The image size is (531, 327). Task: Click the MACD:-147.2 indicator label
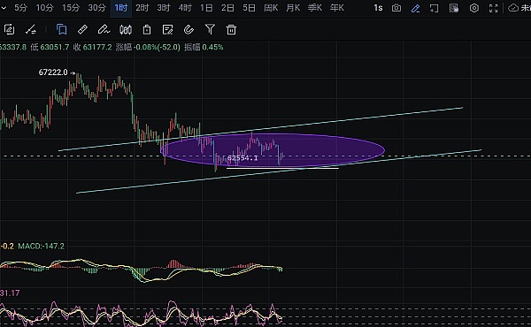pyautogui.click(x=41, y=247)
